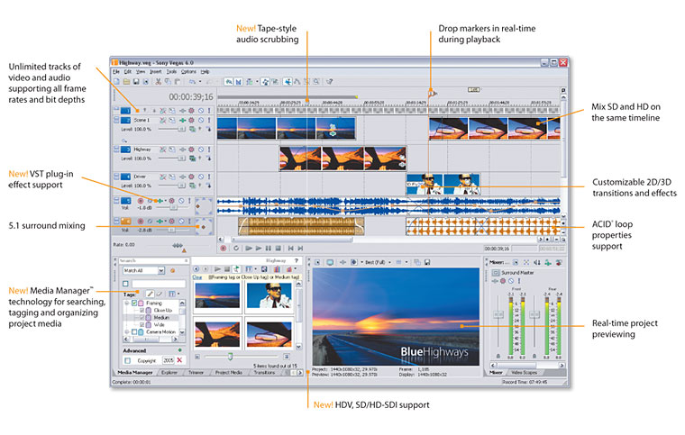The image size is (685, 435).
Task: Switch to the Project Media tab
Action: [228, 373]
